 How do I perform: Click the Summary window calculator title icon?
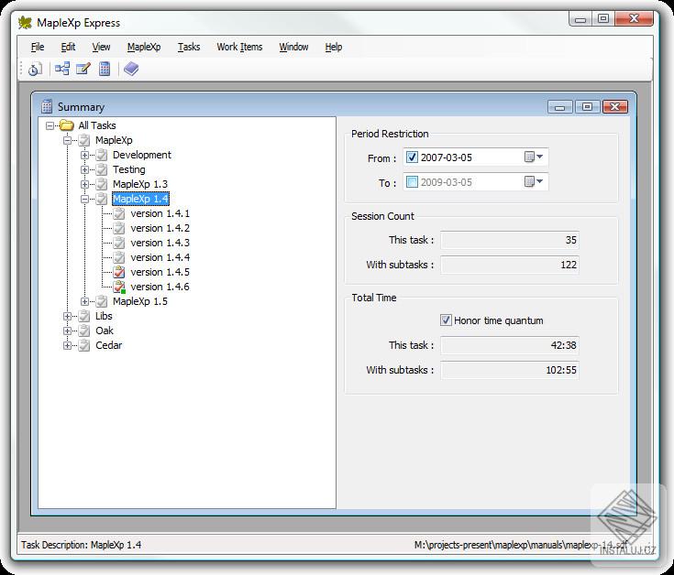point(47,106)
